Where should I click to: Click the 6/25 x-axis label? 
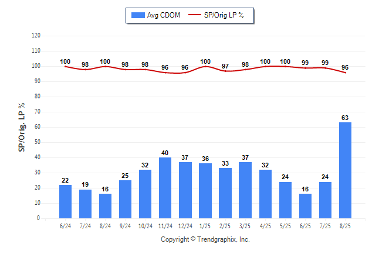coord(305,226)
